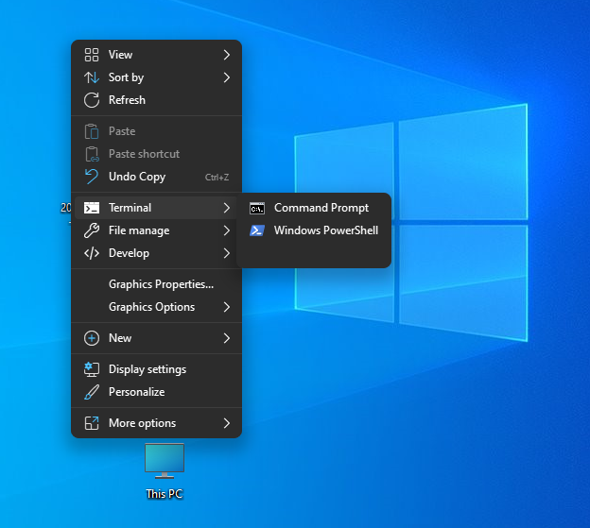Click the Paste menu label
Image resolution: width=590 pixels, height=528 pixels.
pos(122,131)
